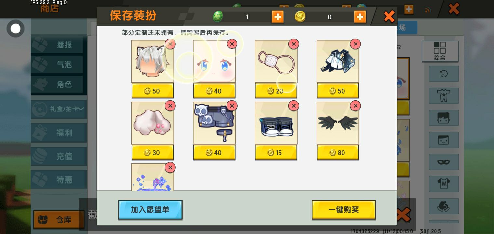Image resolution: width=494 pixels, height=234 pixels.
Task: Close the 保存装扮 dialog
Action: pos(389,17)
